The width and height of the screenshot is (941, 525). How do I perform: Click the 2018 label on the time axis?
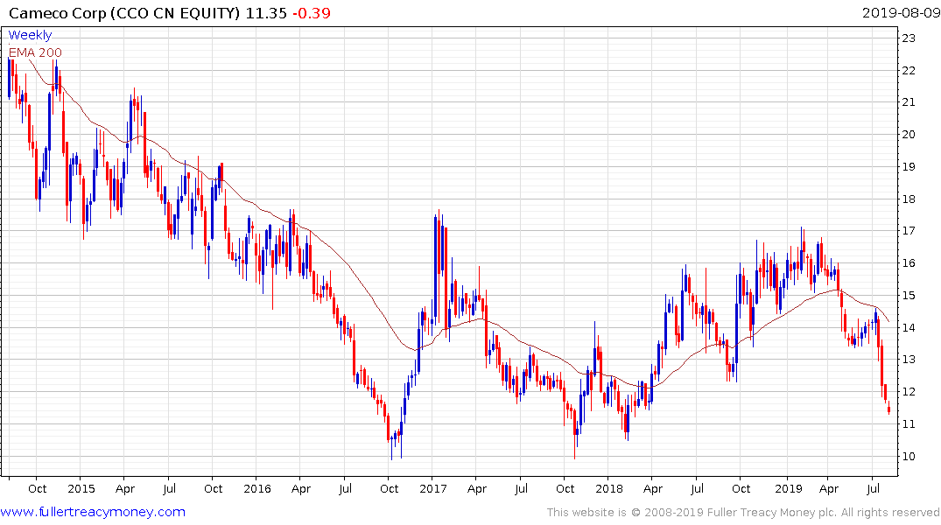609,488
